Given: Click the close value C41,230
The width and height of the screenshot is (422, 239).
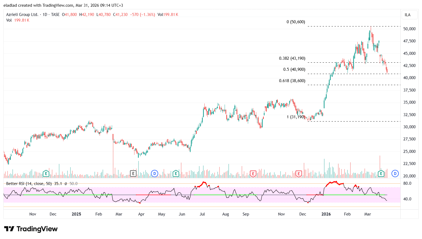Looking at the screenshot, I should pyautogui.click(x=120, y=15).
